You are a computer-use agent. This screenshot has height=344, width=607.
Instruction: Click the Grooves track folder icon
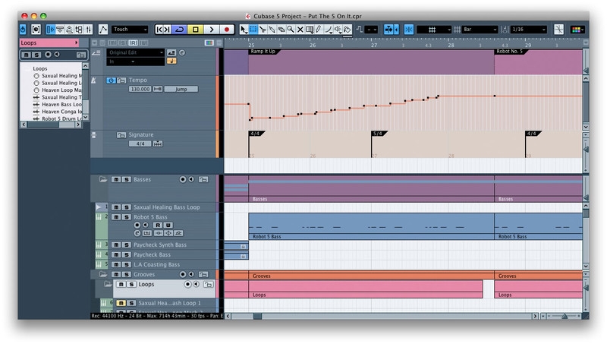coord(103,274)
